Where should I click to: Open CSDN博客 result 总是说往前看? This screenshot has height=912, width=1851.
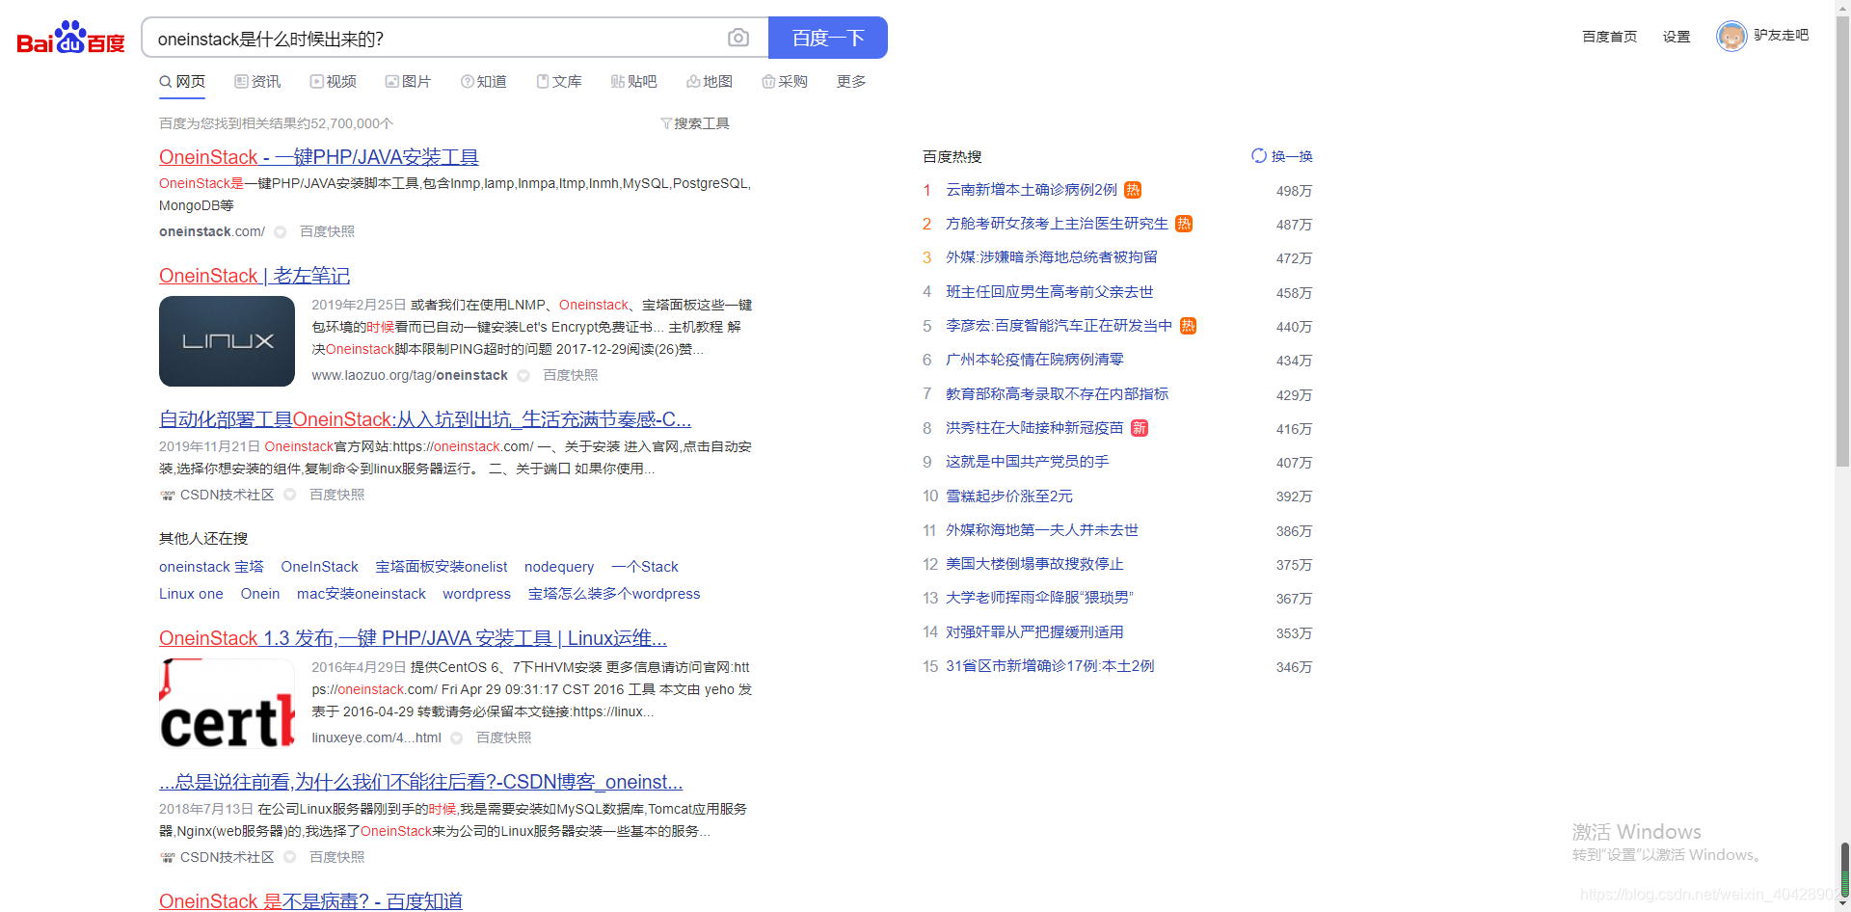[x=420, y=782]
